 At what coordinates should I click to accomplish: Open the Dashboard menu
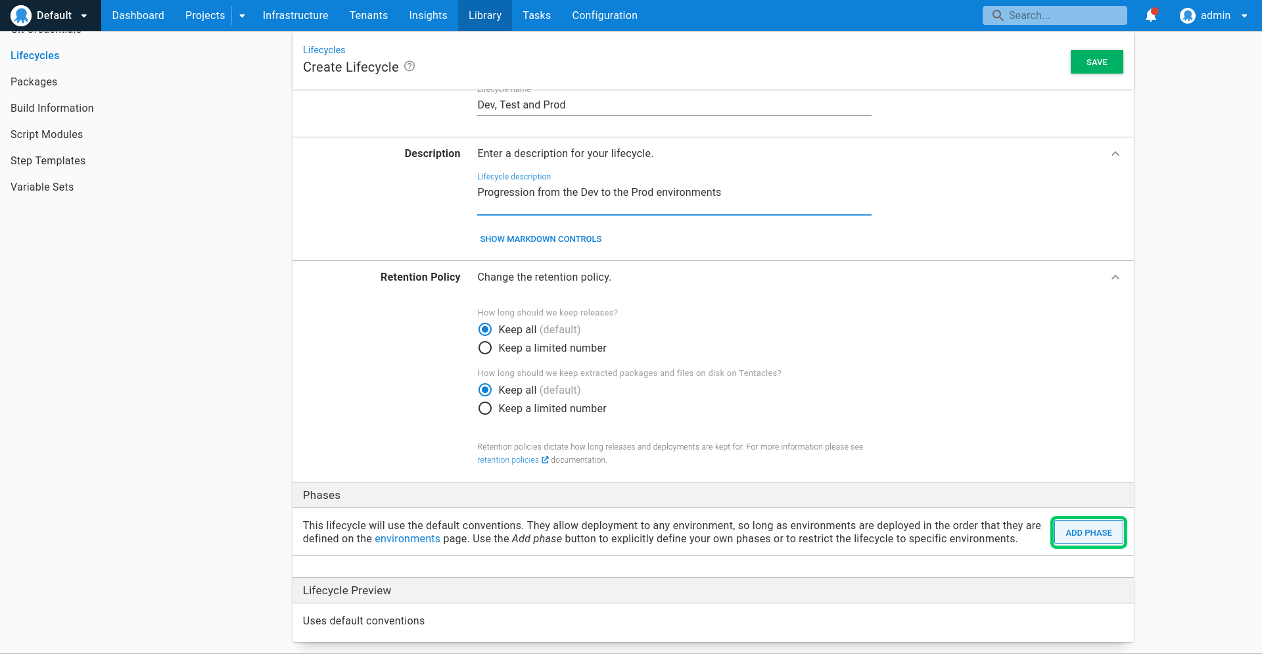click(x=138, y=15)
